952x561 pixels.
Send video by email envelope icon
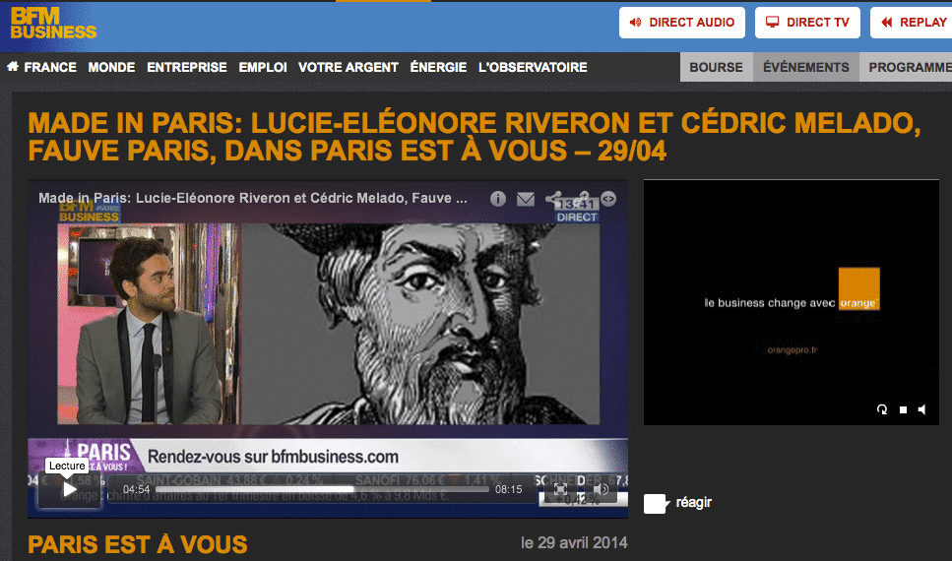(526, 199)
